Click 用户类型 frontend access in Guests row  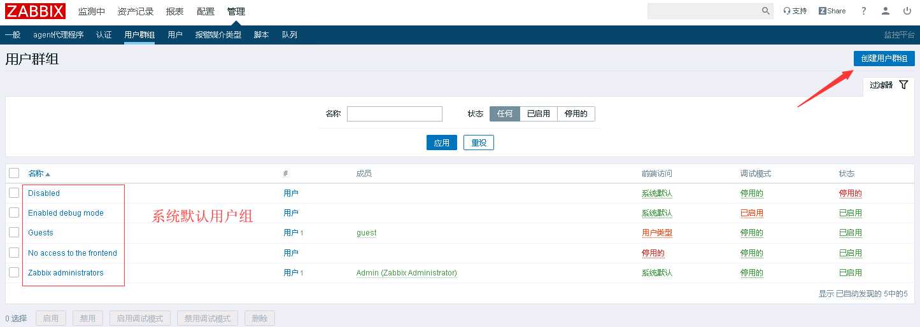657,233
